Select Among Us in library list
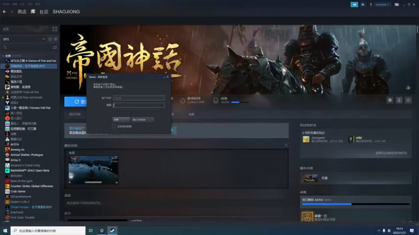Image resolution: width=419 pixels, height=235 pixels. click(x=17, y=149)
